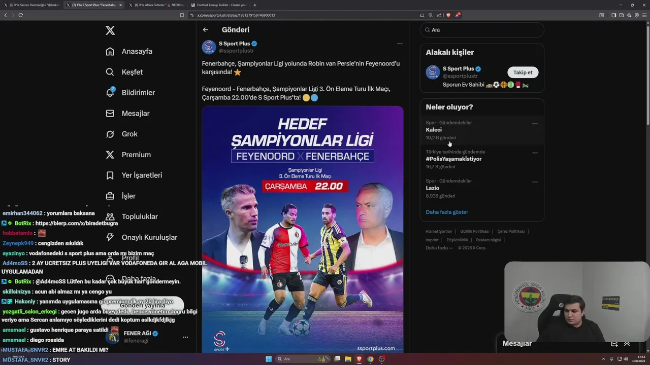
Task: Open Brave browser from the taskbar
Action: 359,359
